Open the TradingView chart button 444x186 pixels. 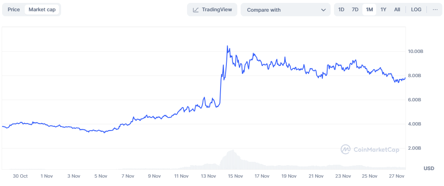coord(212,10)
